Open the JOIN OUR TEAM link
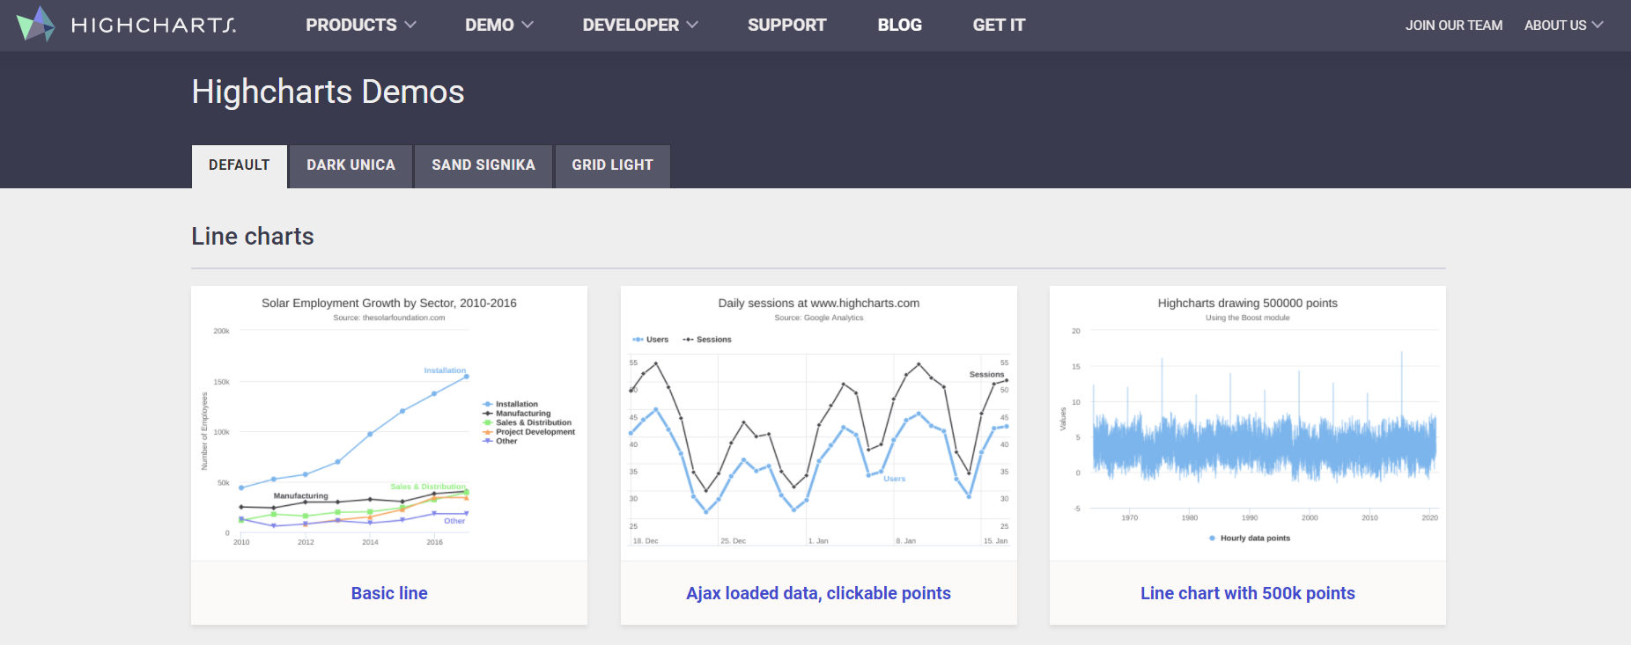Viewport: 1631px width, 645px height. click(x=1454, y=26)
